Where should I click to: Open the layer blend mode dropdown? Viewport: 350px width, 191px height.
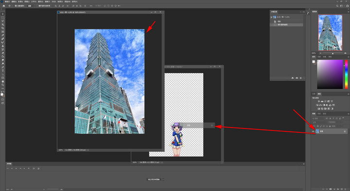point(319,122)
